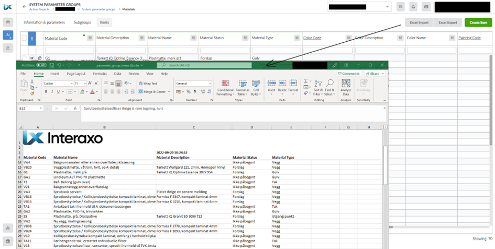Click the Excel Import button
This screenshot has height=249, width=495.
click(419, 22)
